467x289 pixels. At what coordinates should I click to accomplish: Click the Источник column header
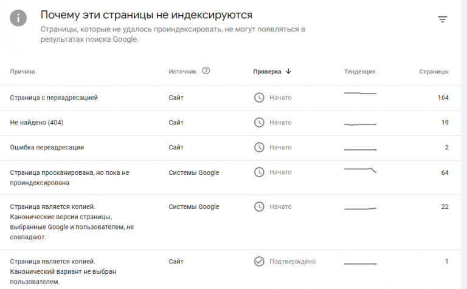[182, 72]
